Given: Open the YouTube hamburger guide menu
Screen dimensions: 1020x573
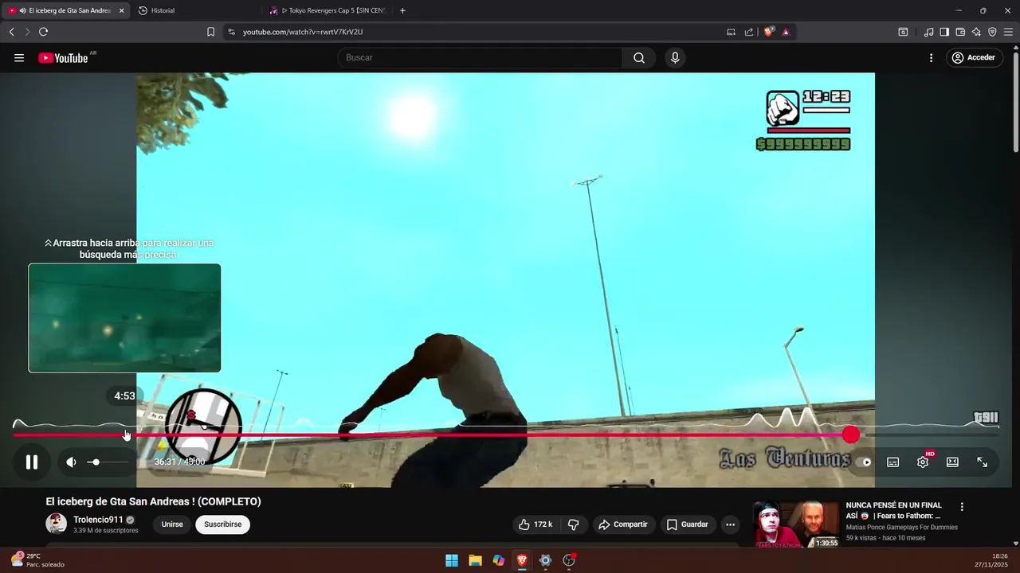Looking at the screenshot, I should [x=19, y=57].
